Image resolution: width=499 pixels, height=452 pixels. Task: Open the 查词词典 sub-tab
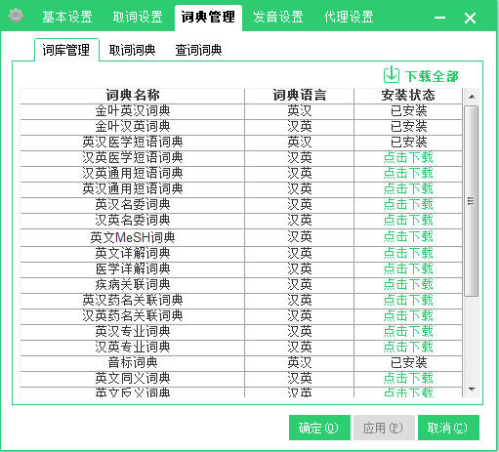coord(198,50)
